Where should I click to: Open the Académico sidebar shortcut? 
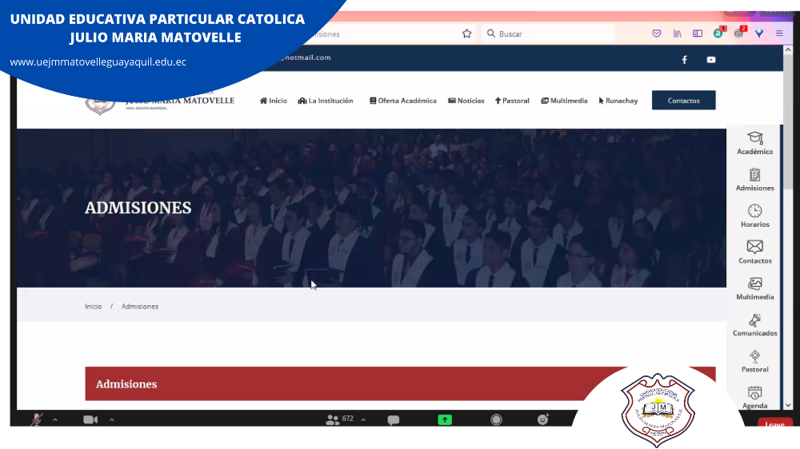(754, 143)
